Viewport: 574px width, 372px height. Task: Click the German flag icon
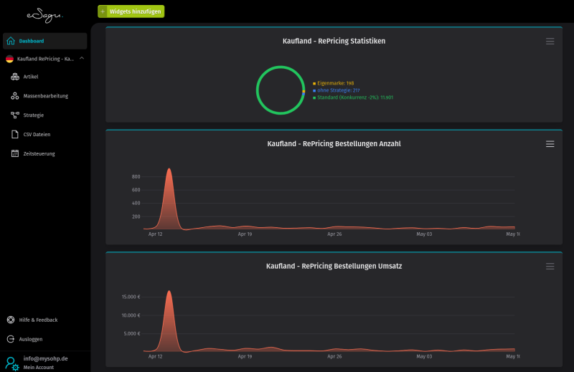pyautogui.click(x=9, y=59)
